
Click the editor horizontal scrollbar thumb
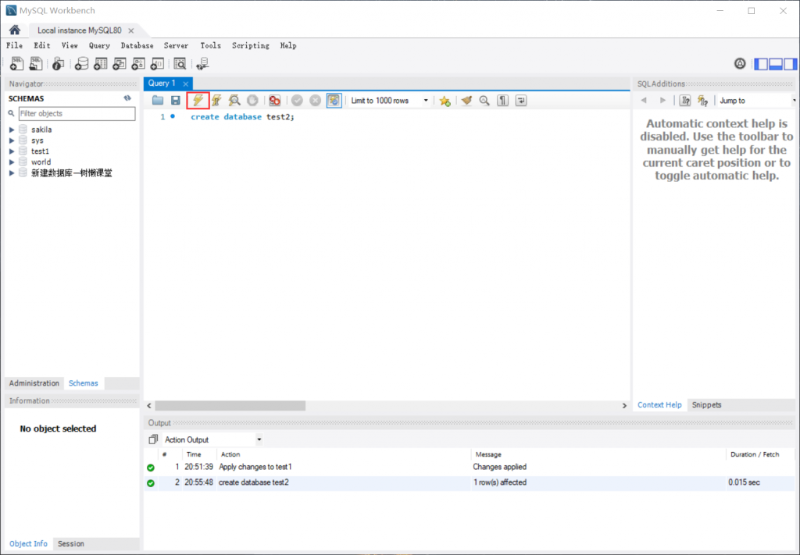(230, 406)
